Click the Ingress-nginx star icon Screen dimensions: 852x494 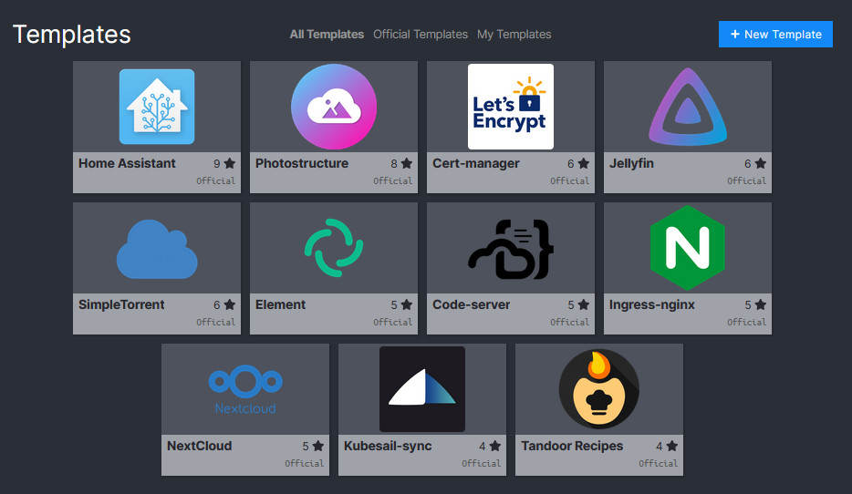(761, 304)
